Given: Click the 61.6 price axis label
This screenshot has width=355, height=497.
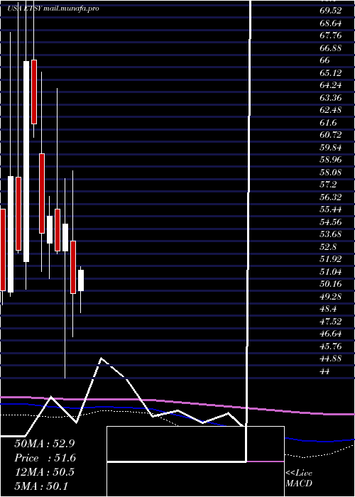Looking at the screenshot, I should coord(328,122).
